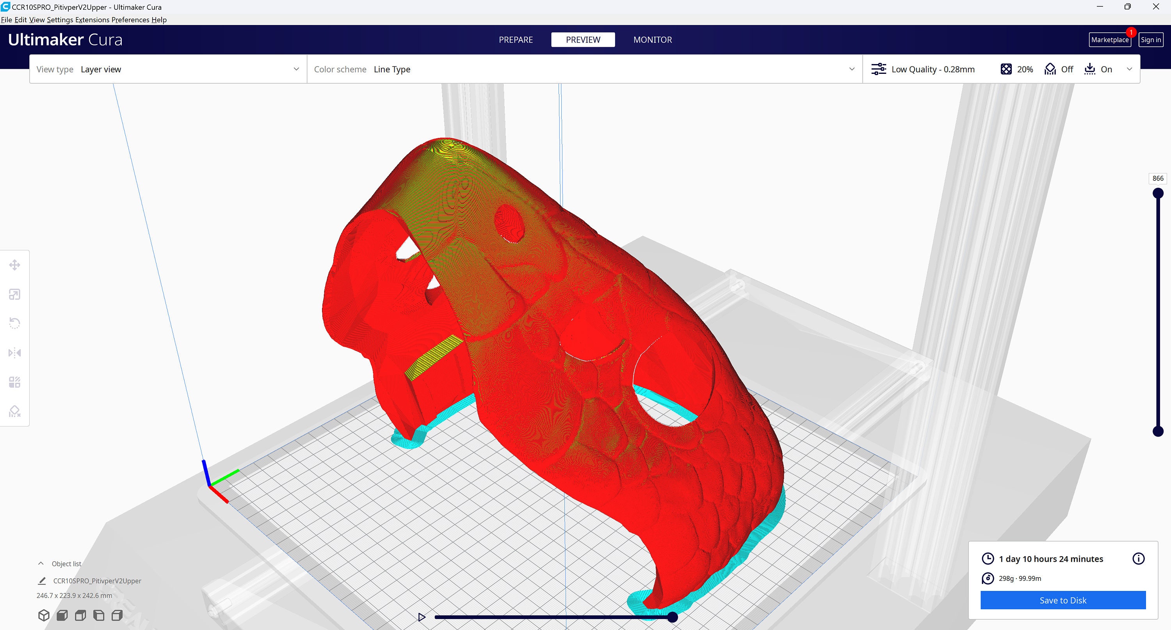The height and width of the screenshot is (630, 1171).
Task: Switch camera to default 3D view
Action: click(x=44, y=615)
